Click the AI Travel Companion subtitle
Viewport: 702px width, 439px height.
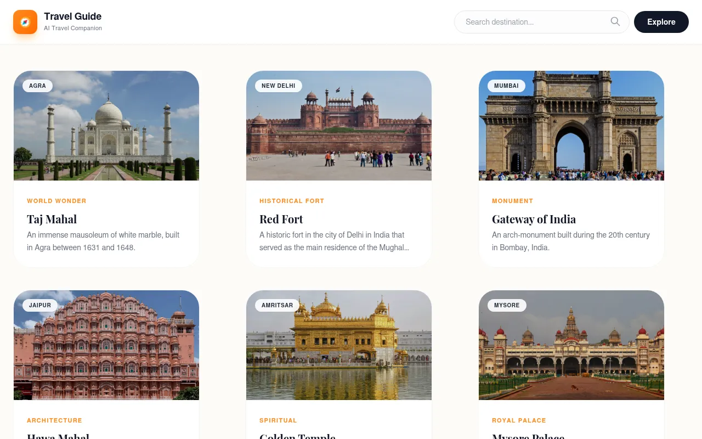pyautogui.click(x=73, y=28)
